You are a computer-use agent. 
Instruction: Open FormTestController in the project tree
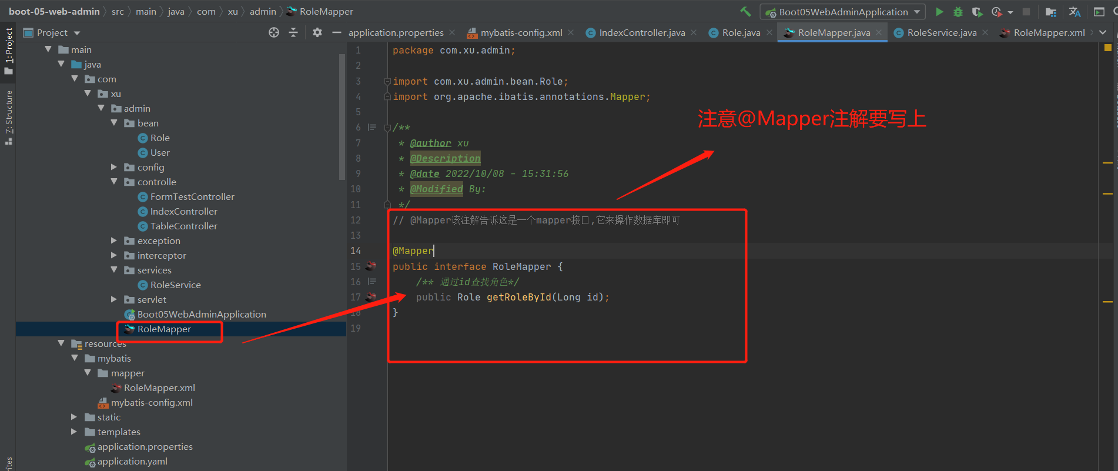tap(192, 196)
